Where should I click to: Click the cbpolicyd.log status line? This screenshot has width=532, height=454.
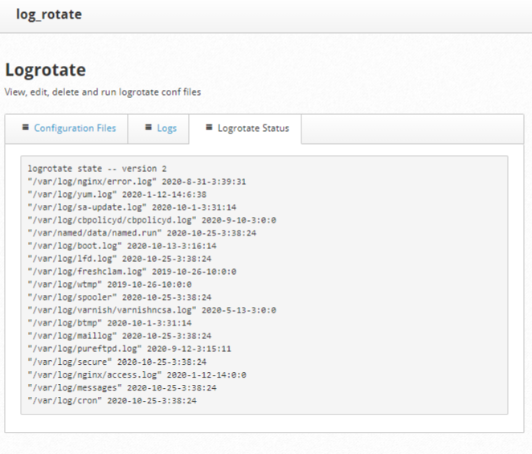pyautogui.click(x=152, y=220)
